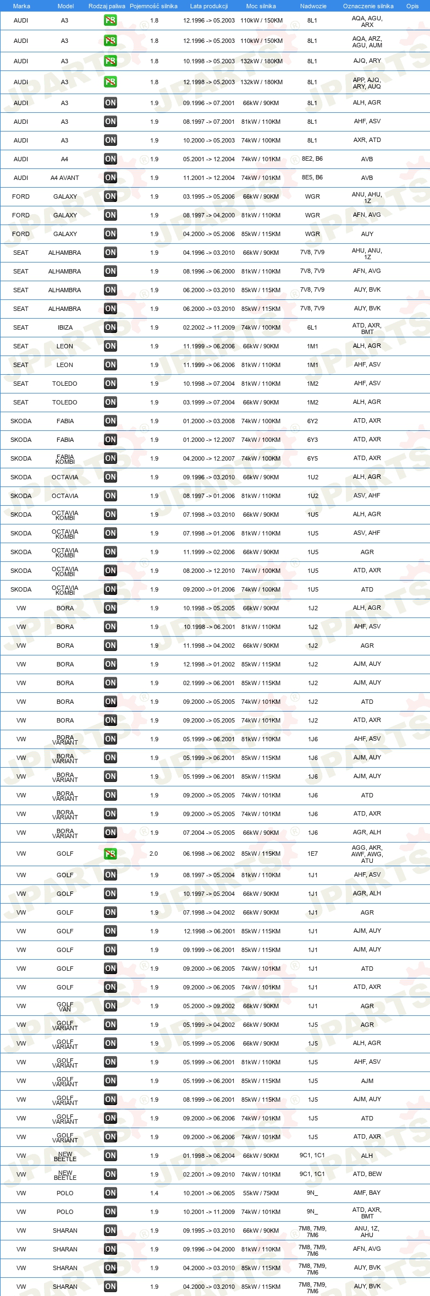Select the model cell 'GOLF VAN'
This screenshot has width=430, height=1296.
tap(65, 1007)
